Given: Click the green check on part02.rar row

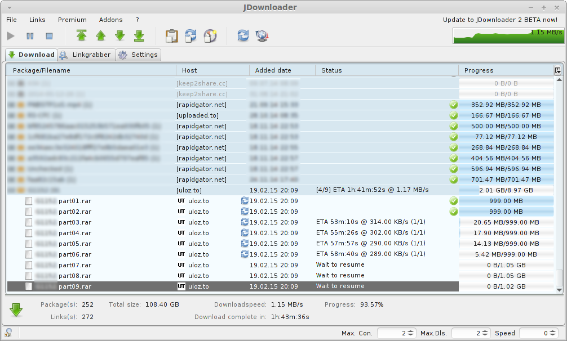Looking at the screenshot, I should point(454,212).
